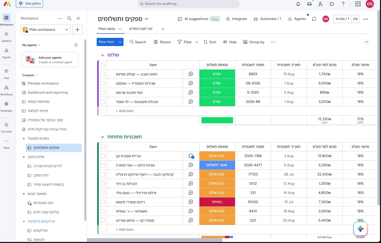Click the Invite / 1 button
This screenshot has height=243, width=381.
(x=342, y=19)
